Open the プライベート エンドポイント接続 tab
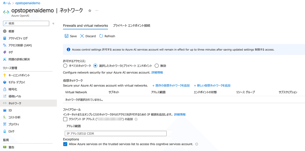The width and height of the screenshot is (305, 151). (x=132, y=26)
